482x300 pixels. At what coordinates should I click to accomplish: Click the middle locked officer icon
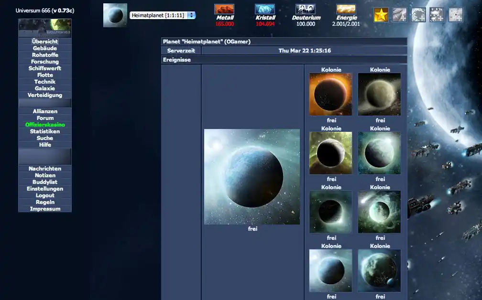click(x=419, y=14)
